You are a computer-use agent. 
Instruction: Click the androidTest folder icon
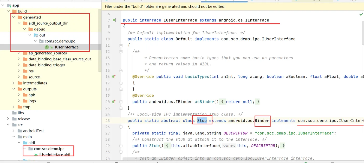click(x=20, y=131)
